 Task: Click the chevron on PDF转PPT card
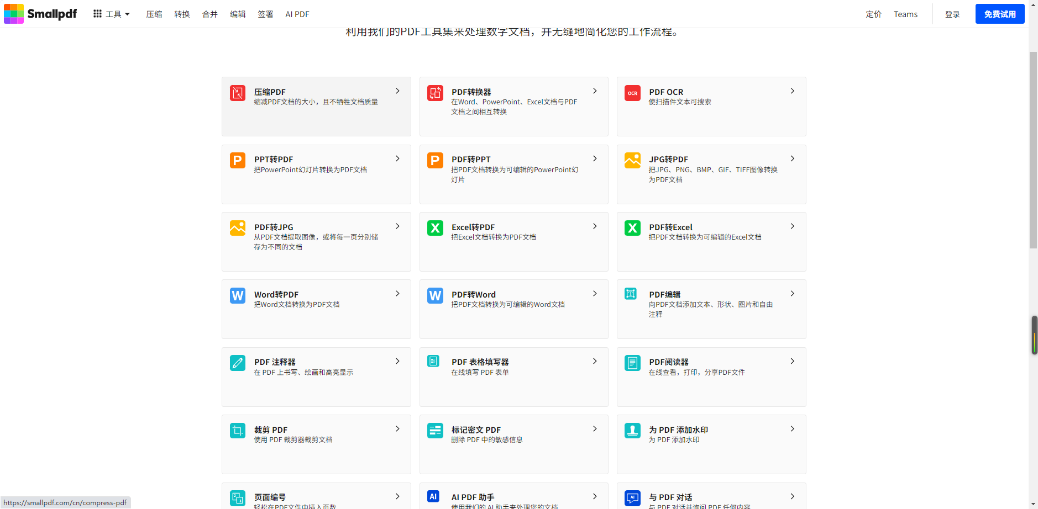point(595,159)
